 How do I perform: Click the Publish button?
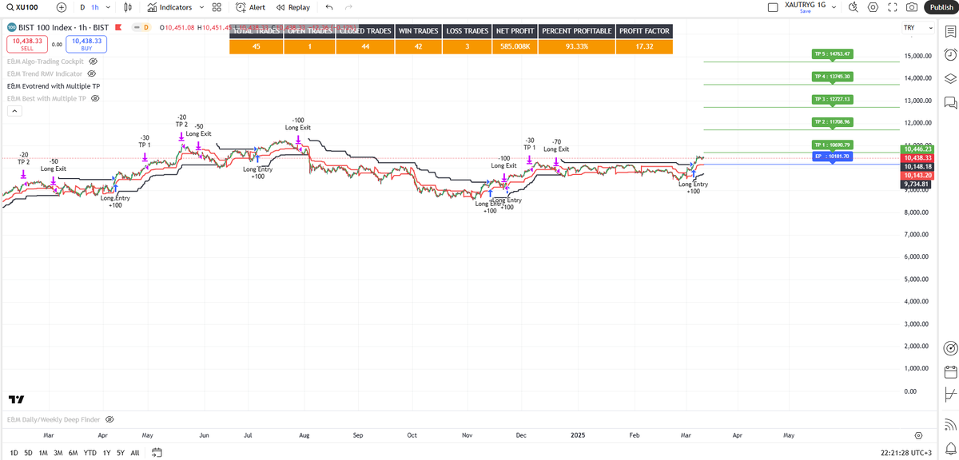pos(940,7)
